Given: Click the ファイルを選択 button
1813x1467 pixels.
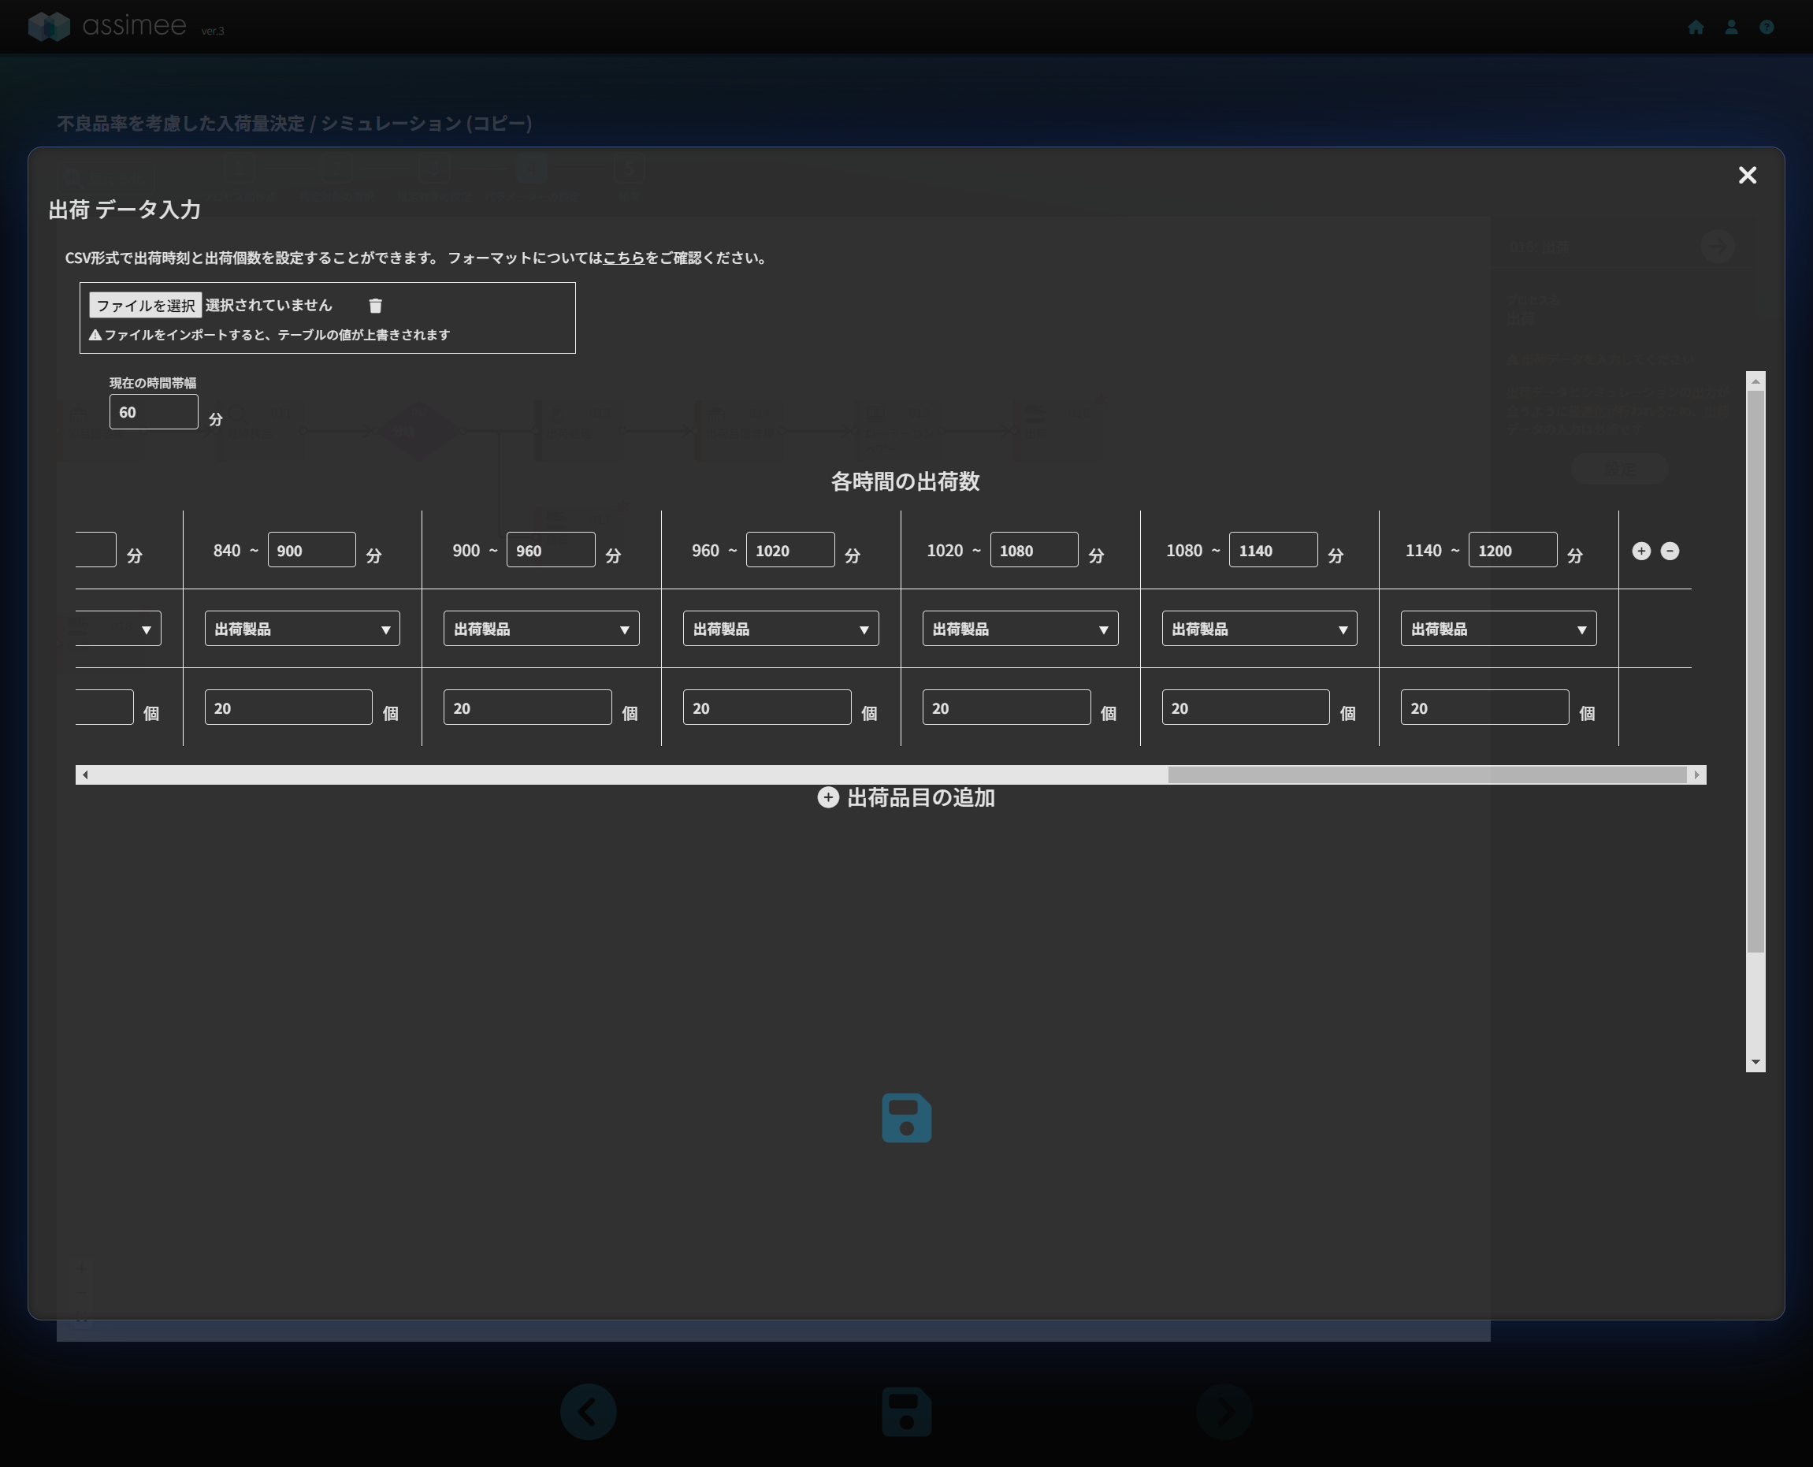Looking at the screenshot, I should pyautogui.click(x=146, y=305).
